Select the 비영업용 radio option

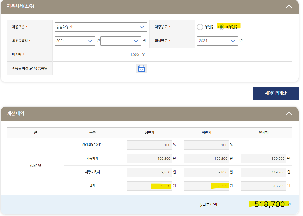[221, 27]
